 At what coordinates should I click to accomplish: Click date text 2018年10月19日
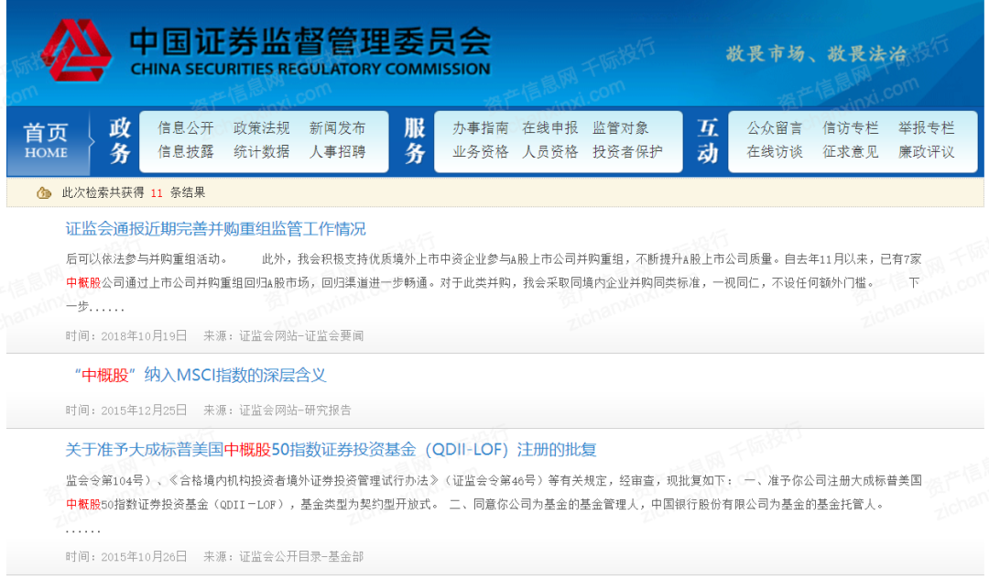point(144,335)
